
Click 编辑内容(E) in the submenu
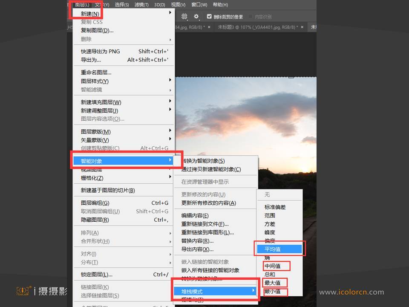pos(195,215)
